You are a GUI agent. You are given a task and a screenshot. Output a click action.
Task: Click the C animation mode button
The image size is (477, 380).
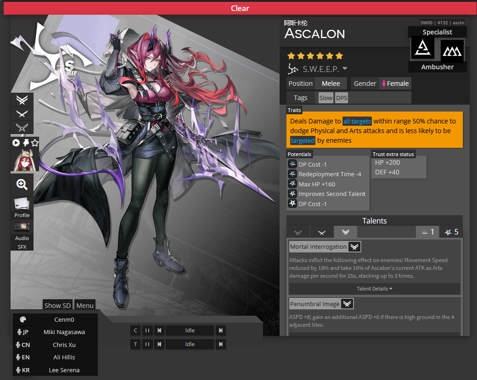coord(135,330)
